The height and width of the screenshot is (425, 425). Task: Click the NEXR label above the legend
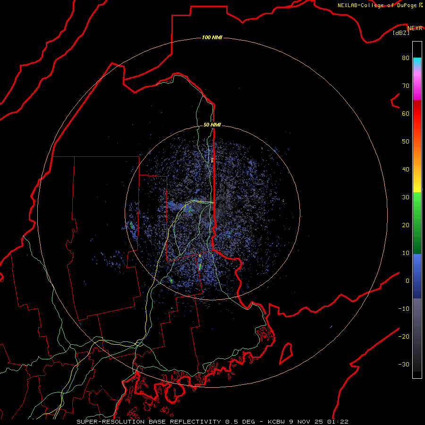(x=415, y=28)
